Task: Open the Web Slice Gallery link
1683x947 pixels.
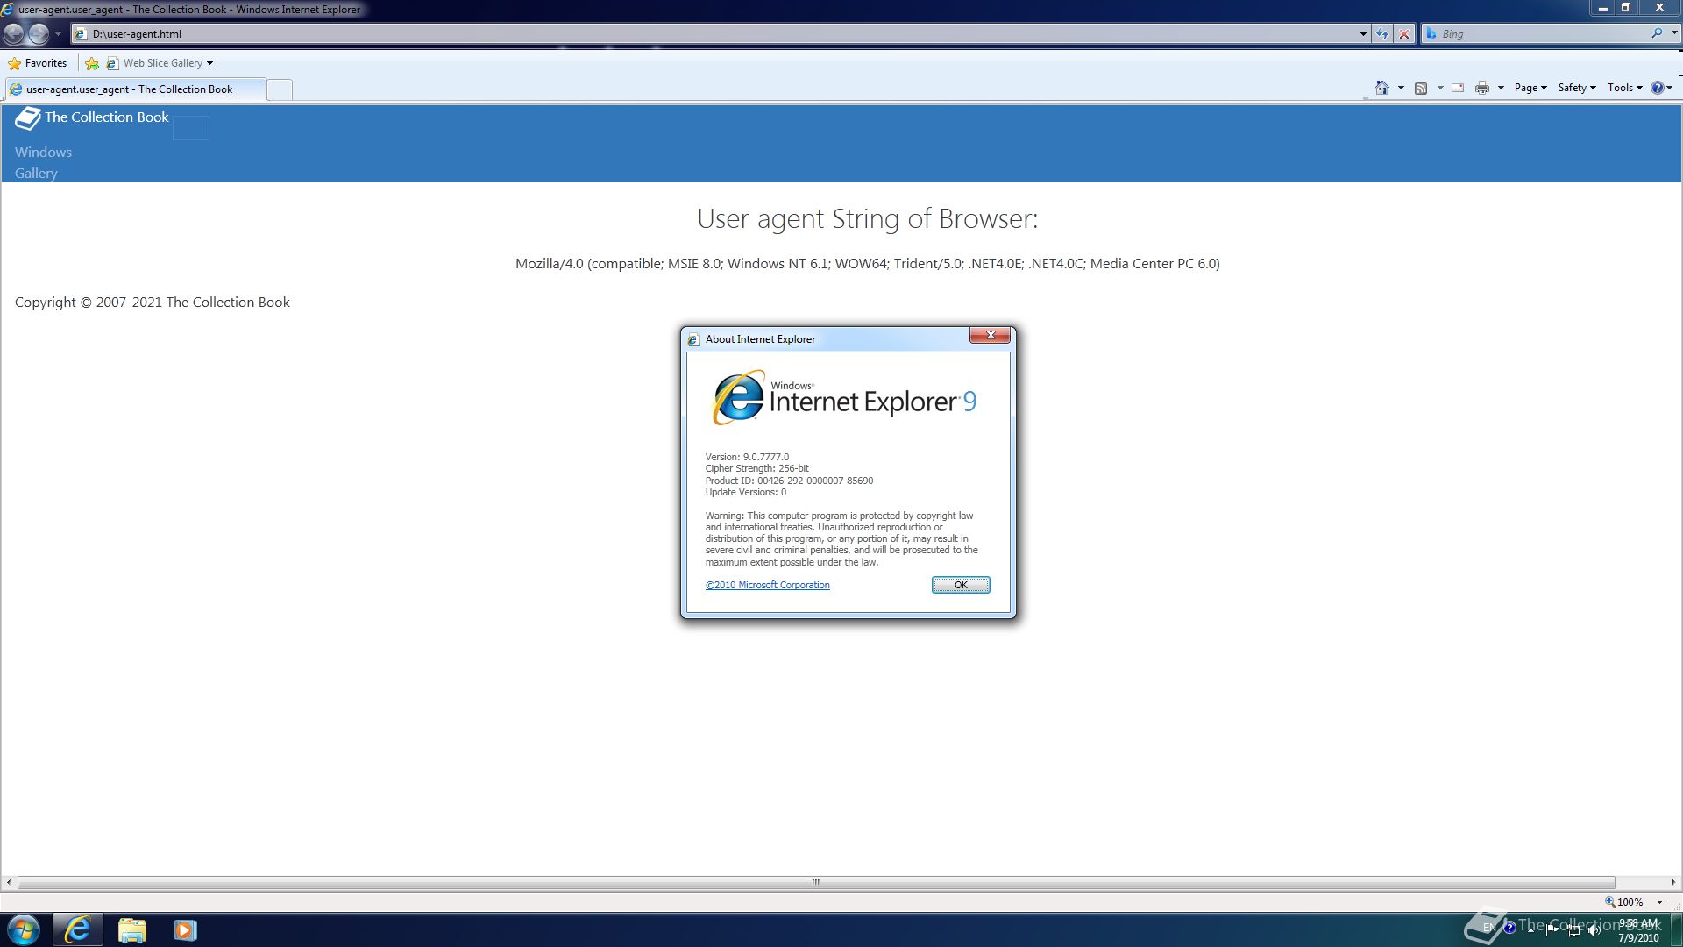Action: (x=154, y=63)
